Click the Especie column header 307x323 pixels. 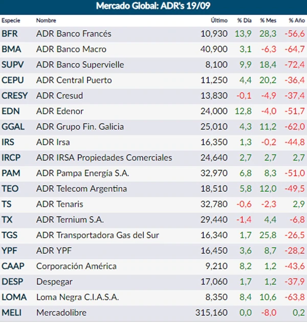pos(10,21)
